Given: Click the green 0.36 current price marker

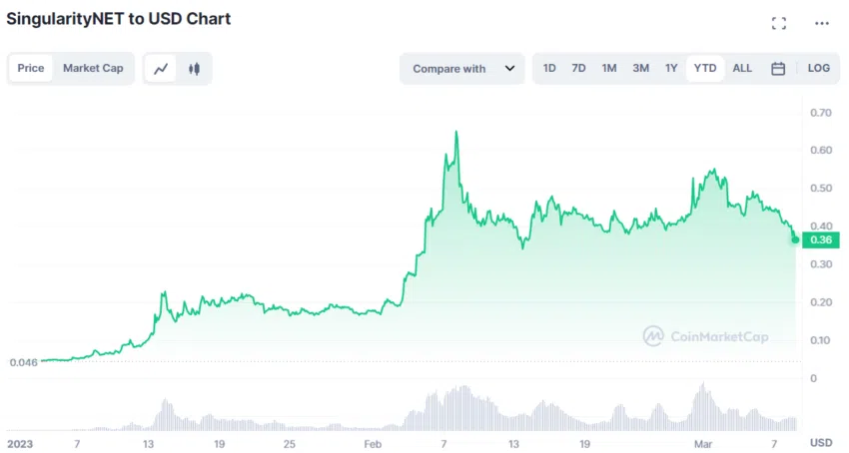Looking at the screenshot, I should pyautogui.click(x=821, y=239).
